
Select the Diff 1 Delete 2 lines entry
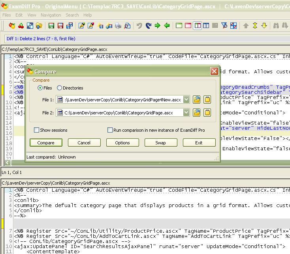(x=41, y=39)
